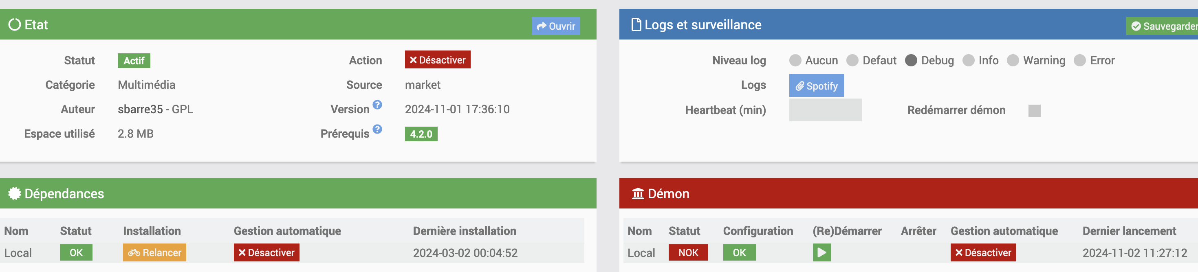Choose the Error log level
Viewport: 1198px width, 272px height.
pyautogui.click(x=1080, y=60)
